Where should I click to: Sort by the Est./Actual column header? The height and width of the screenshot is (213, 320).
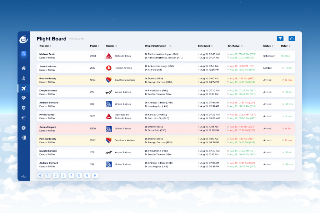click(x=235, y=46)
